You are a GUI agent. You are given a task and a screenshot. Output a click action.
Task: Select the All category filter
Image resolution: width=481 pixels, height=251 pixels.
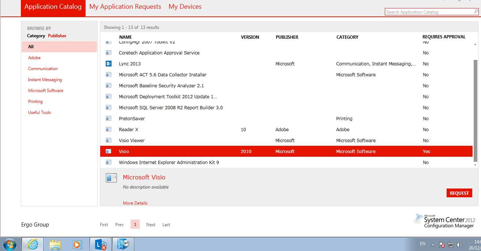click(x=59, y=47)
